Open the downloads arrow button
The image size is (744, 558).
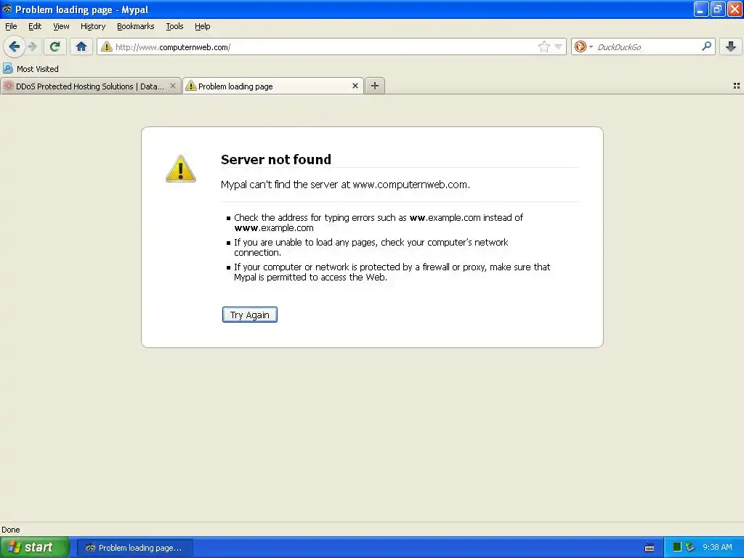tap(731, 46)
